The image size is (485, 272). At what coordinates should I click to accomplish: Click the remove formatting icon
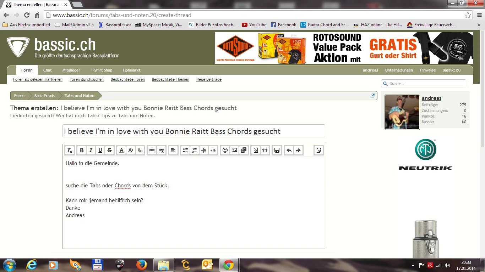[70, 150]
